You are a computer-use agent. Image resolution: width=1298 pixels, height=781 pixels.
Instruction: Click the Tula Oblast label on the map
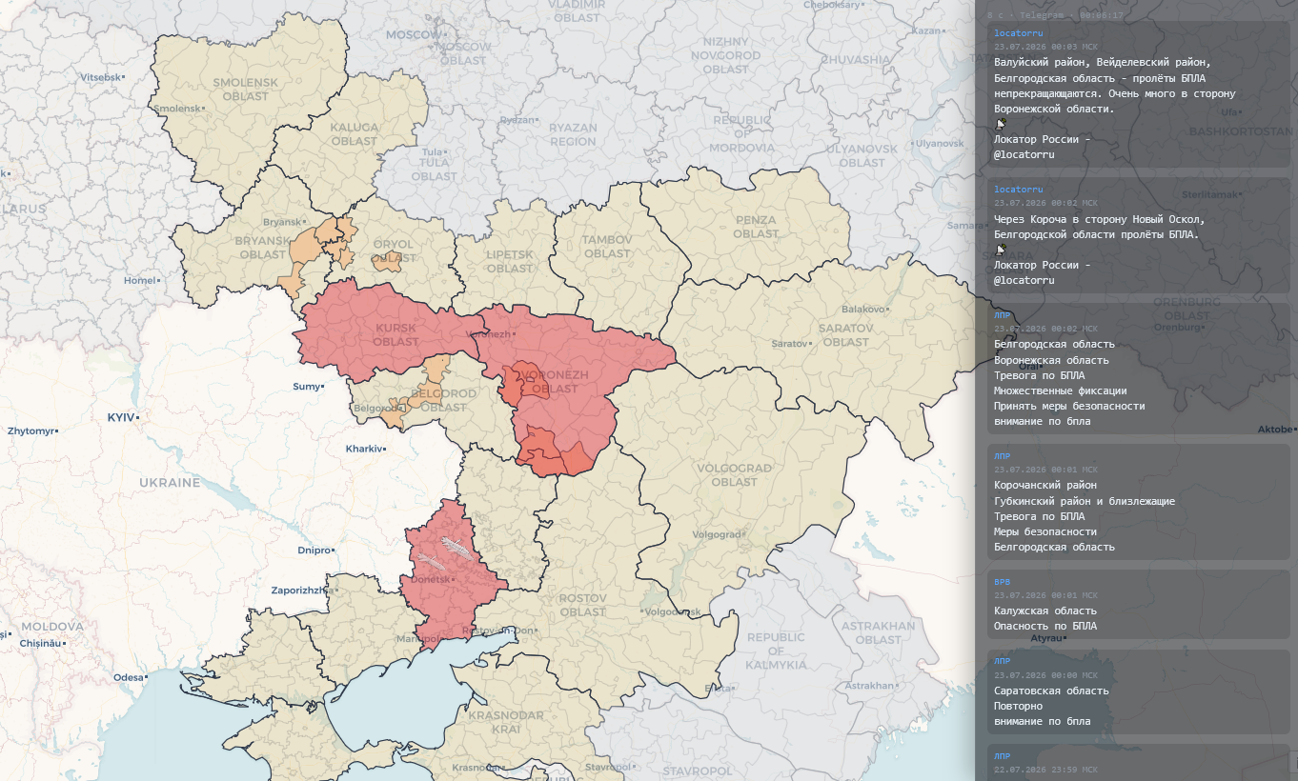[435, 170]
